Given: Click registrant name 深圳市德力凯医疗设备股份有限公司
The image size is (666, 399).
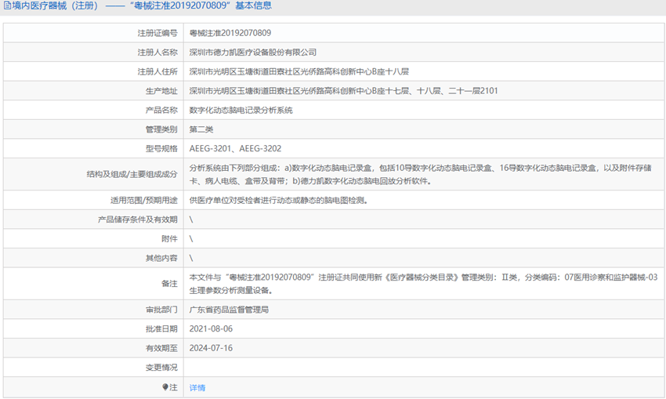Looking at the screenshot, I should (253, 53).
